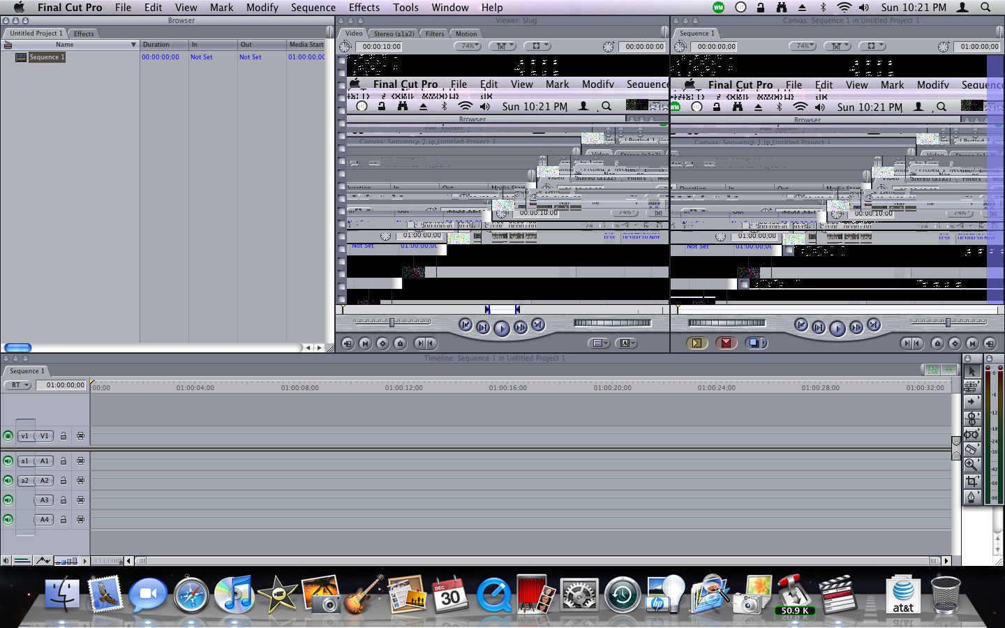This screenshot has height=628, width=1005.
Task: Go to previous edit in Viewer
Action: (466, 324)
